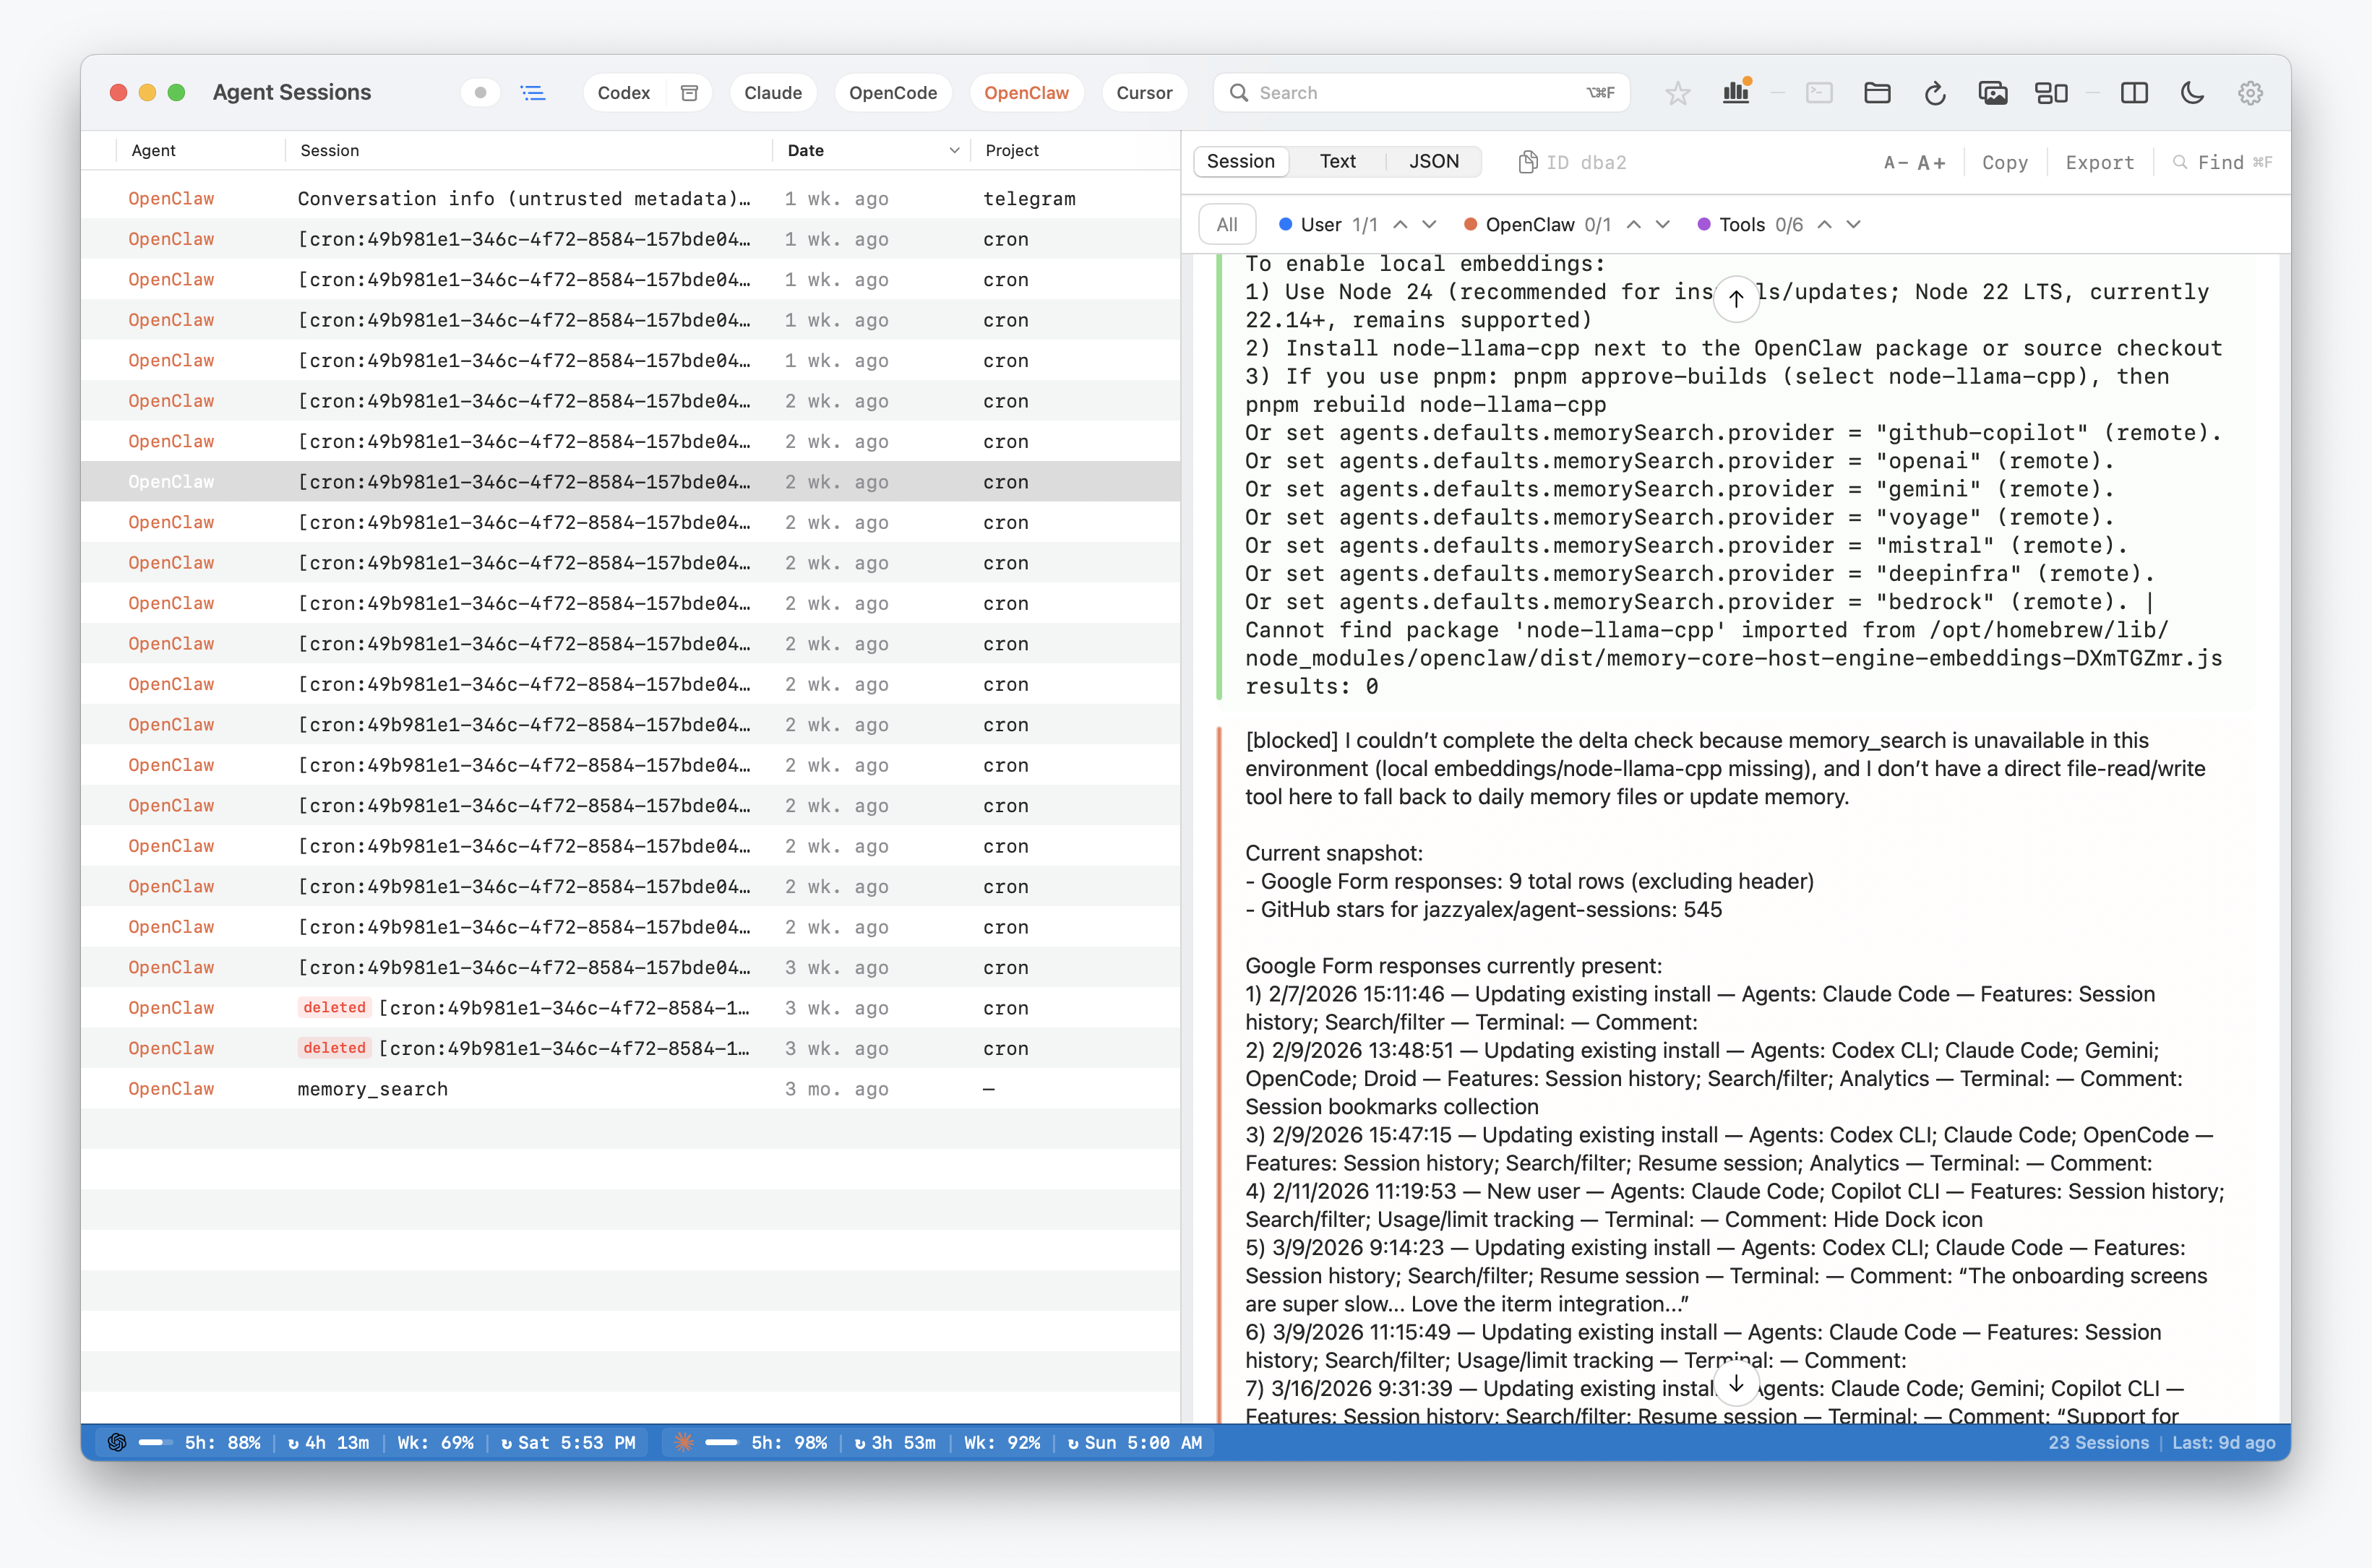
Task: Click the blue User color dot
Action: pyautogui.click(x=1286, y=225)
